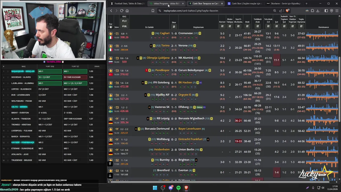Open the browser downloads panel

point(318,11)
